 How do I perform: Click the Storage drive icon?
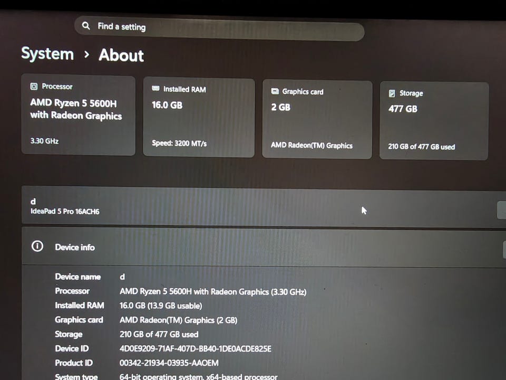click(392, 93)
